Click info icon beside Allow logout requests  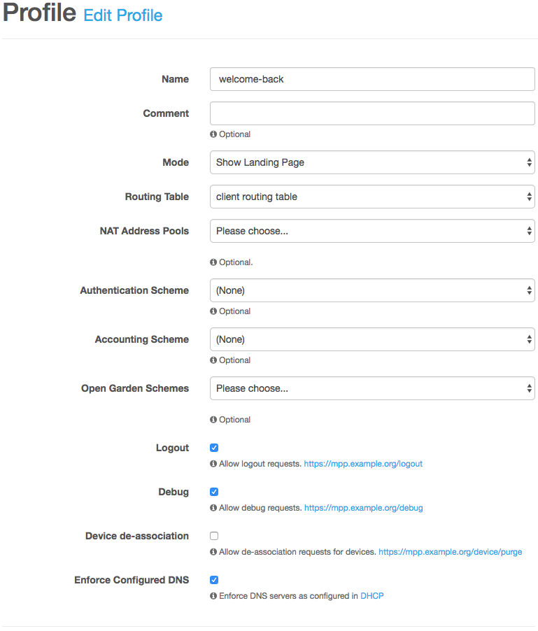click(213, 464)
